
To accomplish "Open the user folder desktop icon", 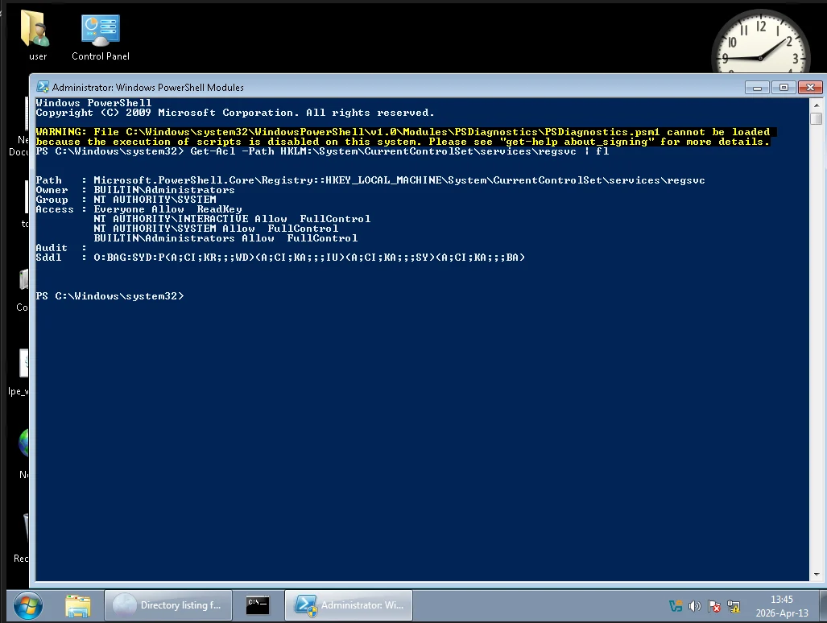I will pos(36,35).
